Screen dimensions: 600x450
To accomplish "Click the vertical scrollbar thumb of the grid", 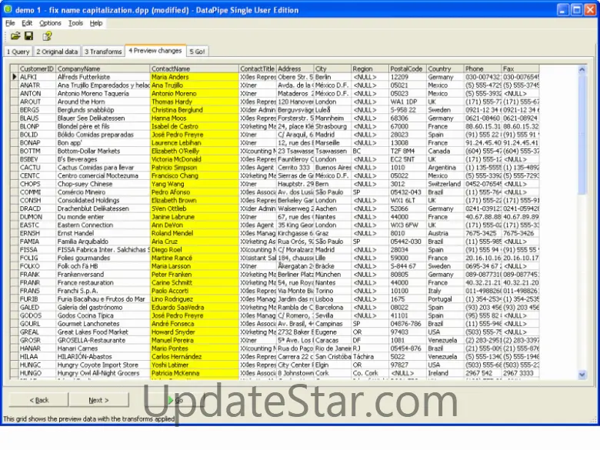I will [x=582, y=135].
